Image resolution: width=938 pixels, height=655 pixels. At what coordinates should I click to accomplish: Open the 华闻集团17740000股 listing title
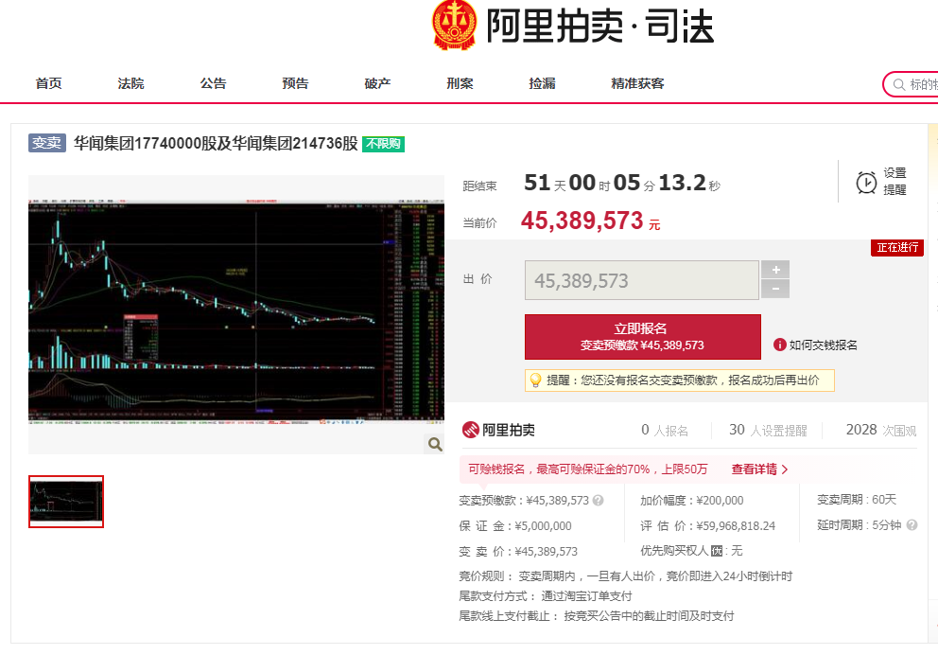tap(216, 143)
